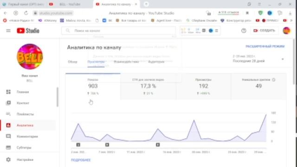Screen dimensions: 297x167
Task: Open the ЮMoney bookmark
Action: coord(47,20)
